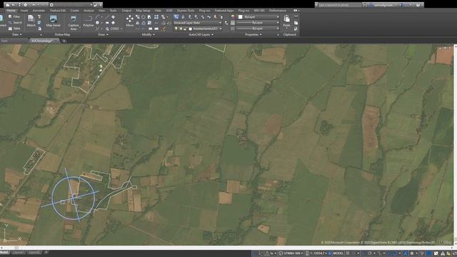Switch to the Model layout tab
This screenshot has height=257, width=457.
[x=4, y=252]
